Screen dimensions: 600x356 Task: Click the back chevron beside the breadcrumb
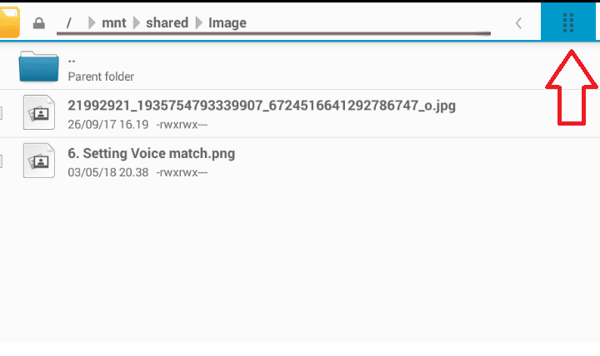518,23
